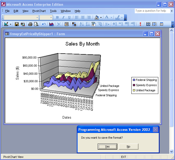Open the help question box dropdown
Image resolution: width=175 pixels, height=160 pixels.
point(172,11)
